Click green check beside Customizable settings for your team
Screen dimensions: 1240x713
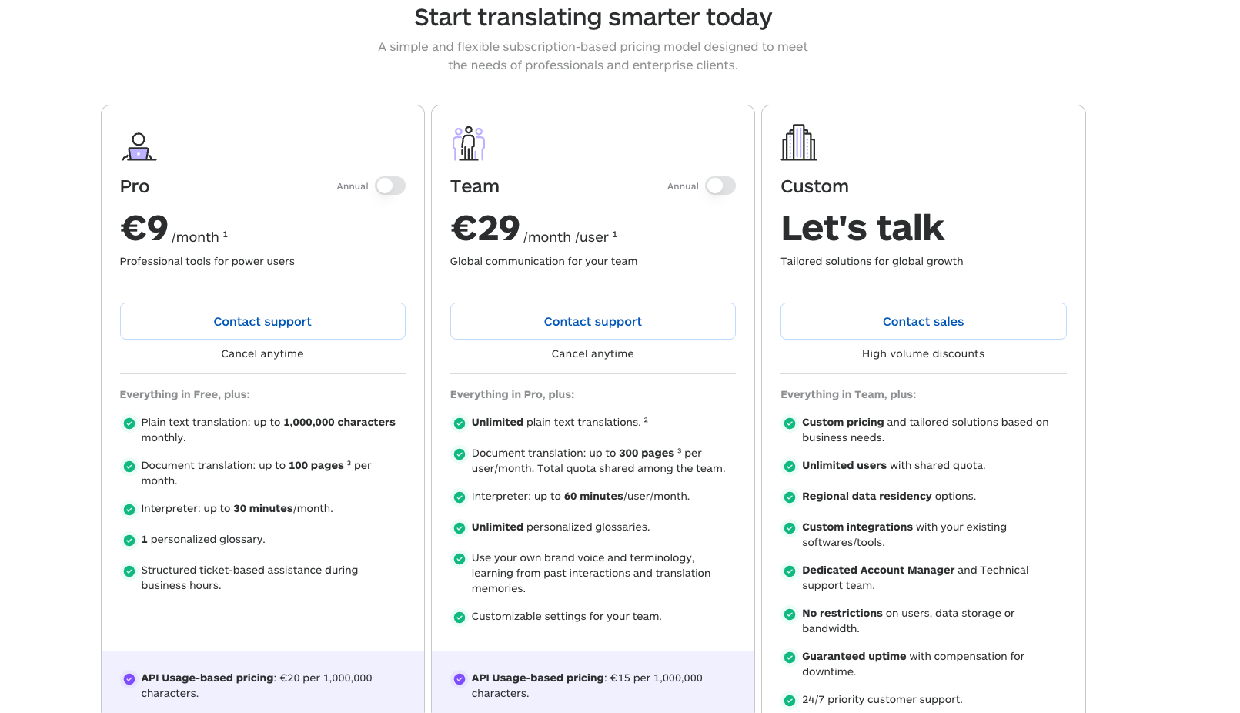click(x=460, y=618)
